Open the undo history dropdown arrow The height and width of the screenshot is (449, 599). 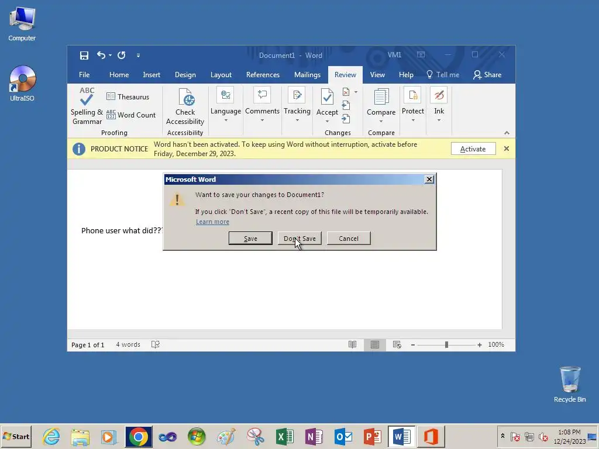coord(110,56)
